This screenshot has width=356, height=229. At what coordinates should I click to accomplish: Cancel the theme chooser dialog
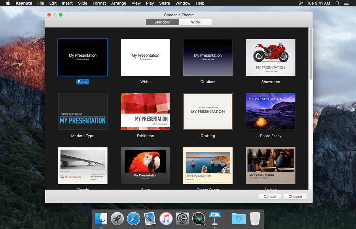(269, 196)
